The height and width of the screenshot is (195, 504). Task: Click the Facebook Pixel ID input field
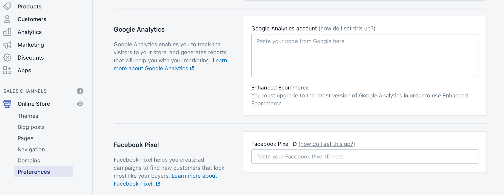click(x=365, y=157)
